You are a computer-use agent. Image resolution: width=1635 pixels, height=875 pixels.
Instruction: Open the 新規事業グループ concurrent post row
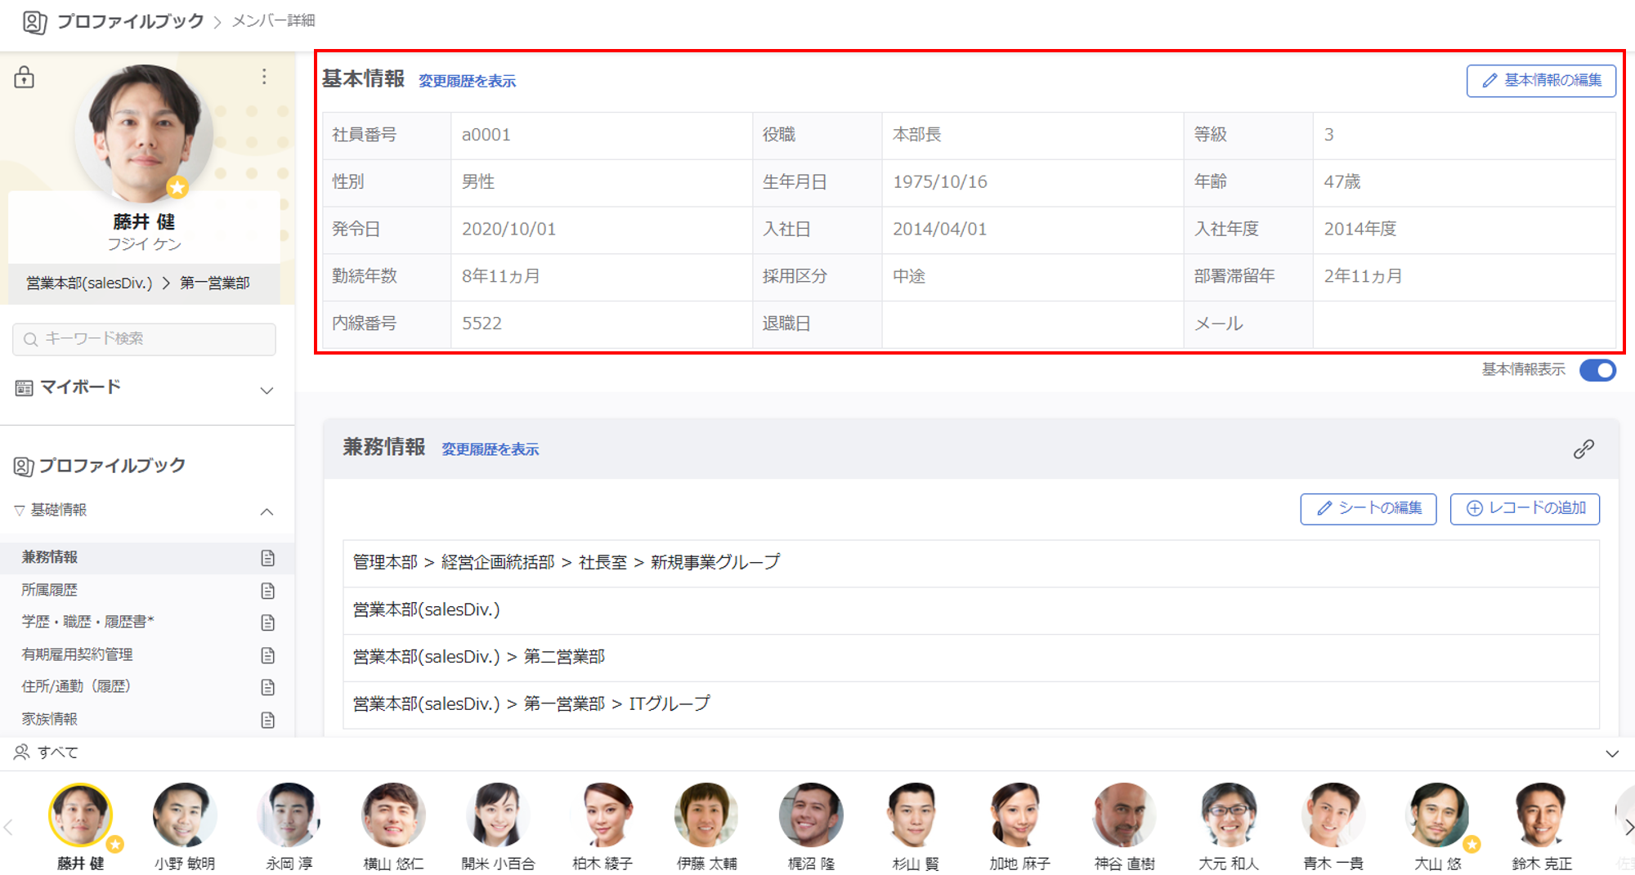(x=971, y=563)
